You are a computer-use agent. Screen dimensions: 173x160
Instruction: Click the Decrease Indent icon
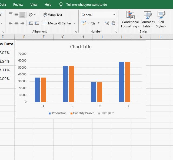click(31, 23)
